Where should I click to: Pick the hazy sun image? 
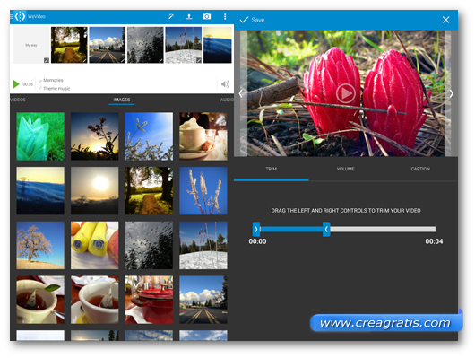tap(94, 190)
